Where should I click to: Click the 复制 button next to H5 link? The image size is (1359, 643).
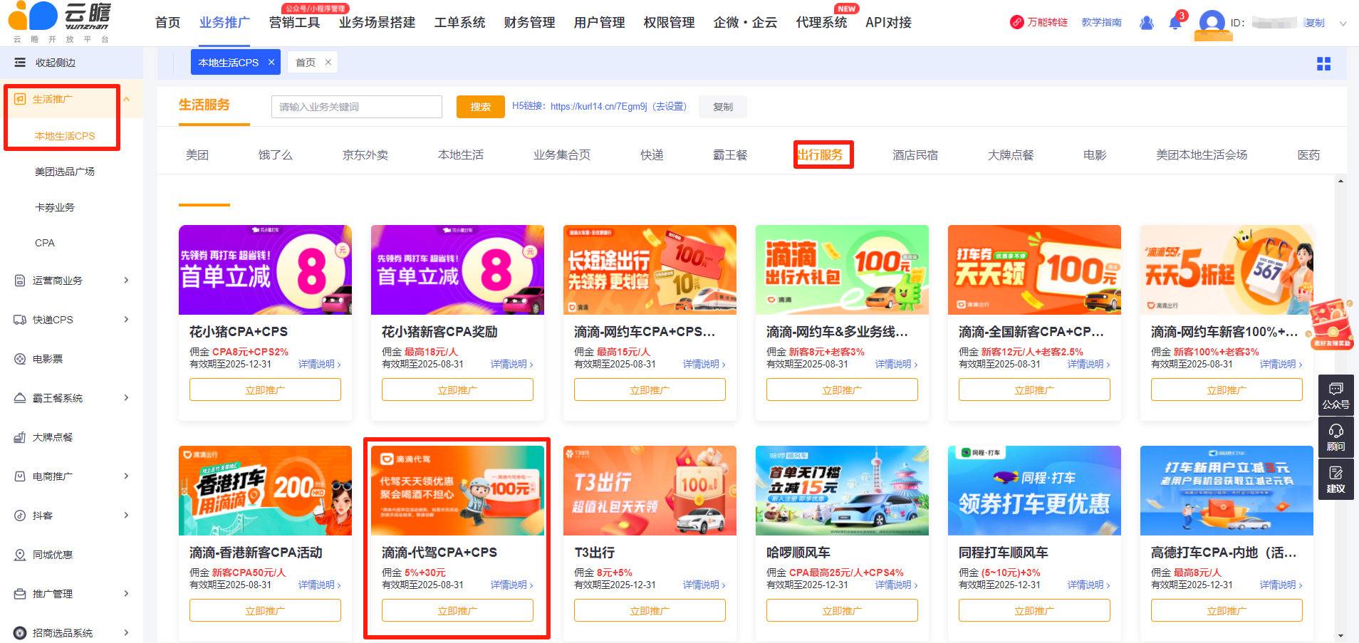coord(723,107)
